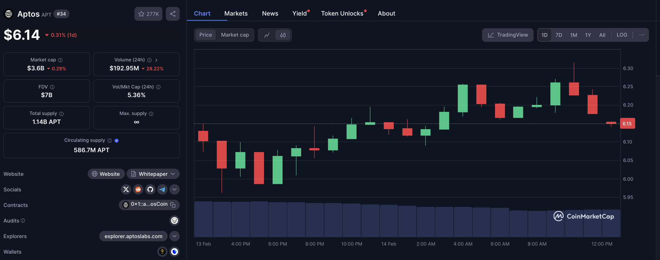Click the 0.31% (1d) change text
Screen dimensions: 660x260
(64, 35)
